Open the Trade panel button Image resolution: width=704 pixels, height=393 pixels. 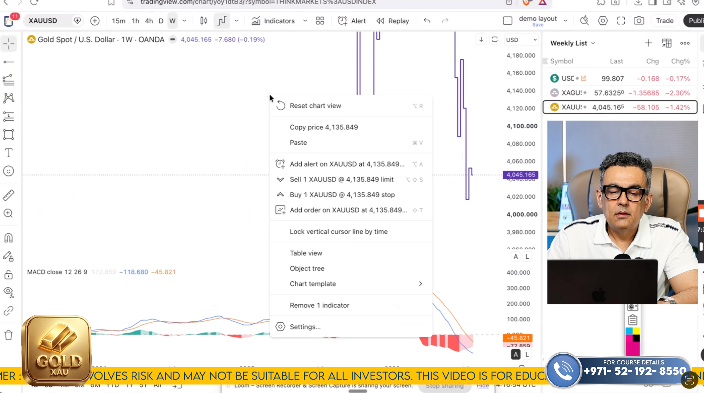[665, 21]
